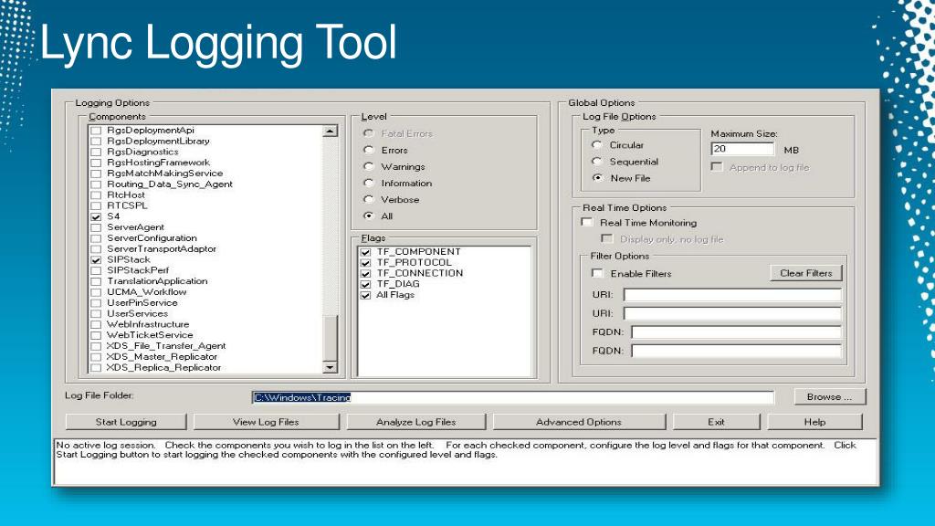The image size is (935, 526).
Task: Select the All level radio button
Action: pyautogui.click(x=369, y=216)
